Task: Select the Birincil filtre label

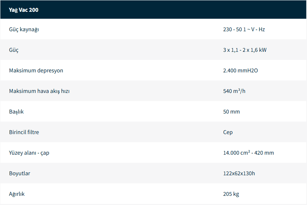Action: [x=24, y=132]
